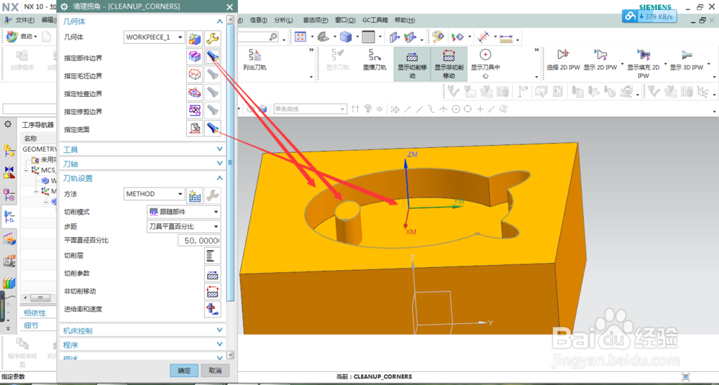Image resolution: width=719 pixels, height=385 pixels.
Task: Click the machining feature grid icon in sidebar
Action: [x=9, y=238]
